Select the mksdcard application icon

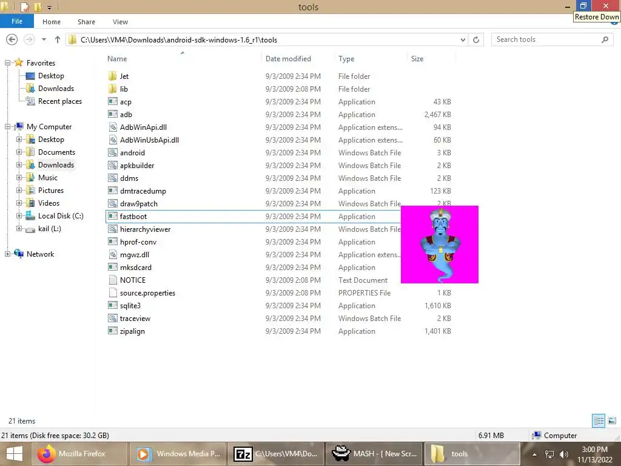[x=112, y=267]
